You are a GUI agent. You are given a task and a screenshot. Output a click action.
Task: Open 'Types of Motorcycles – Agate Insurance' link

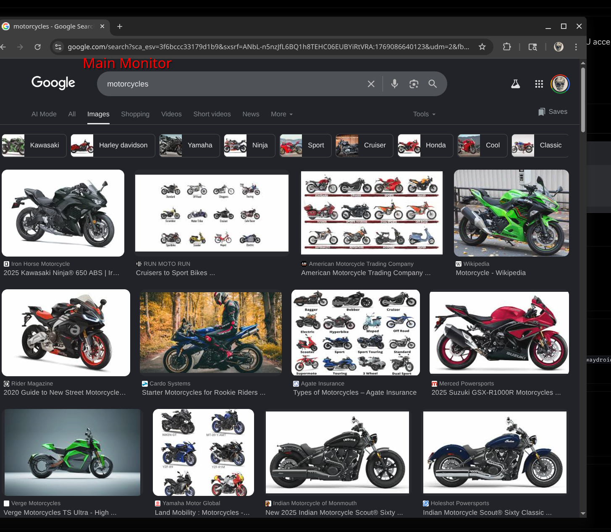355,393
